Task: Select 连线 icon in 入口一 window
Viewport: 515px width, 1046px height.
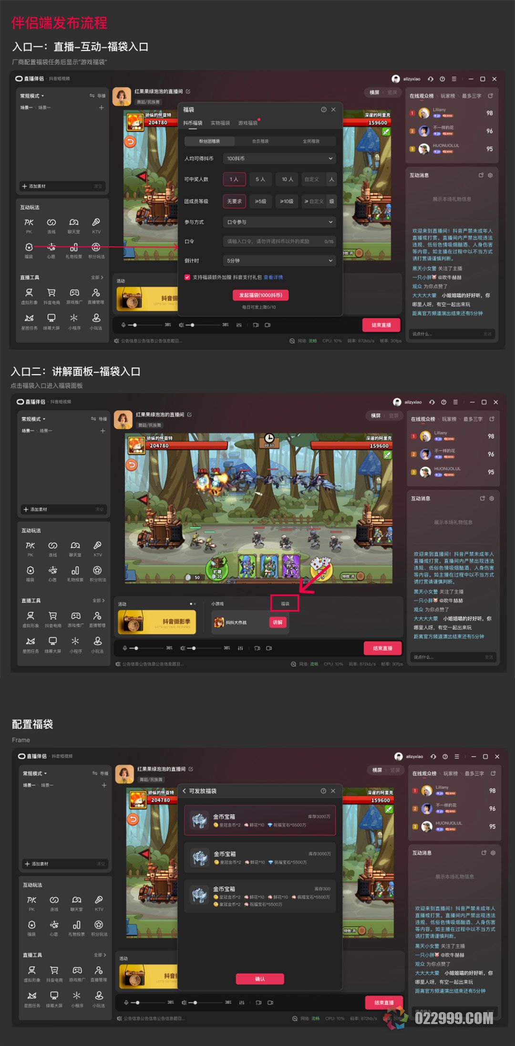Action: pos(51,222)
